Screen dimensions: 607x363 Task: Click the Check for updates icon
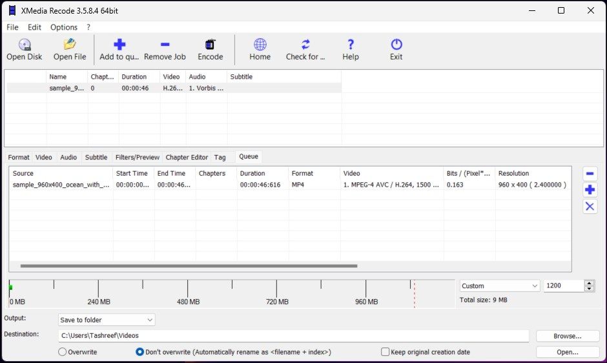click(x=305, y=45)
